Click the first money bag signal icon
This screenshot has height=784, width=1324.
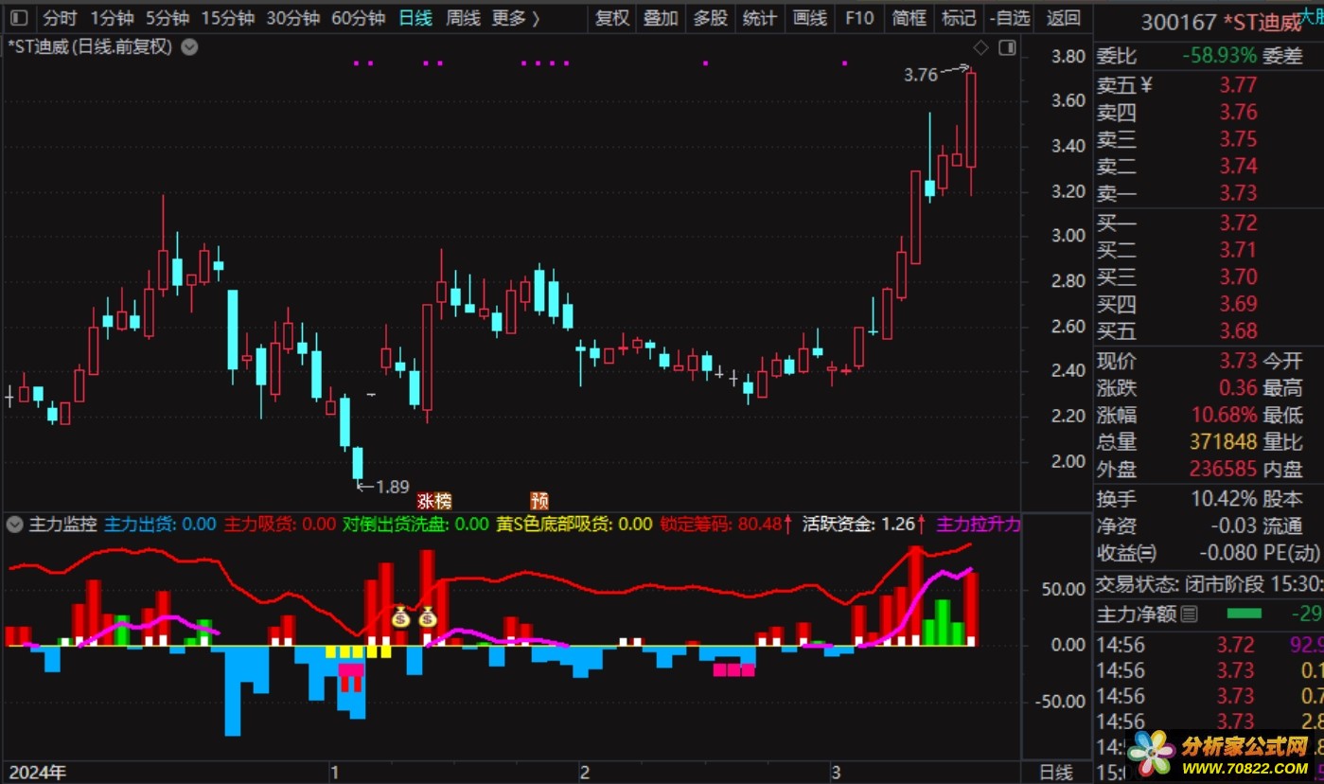[401, 617]
